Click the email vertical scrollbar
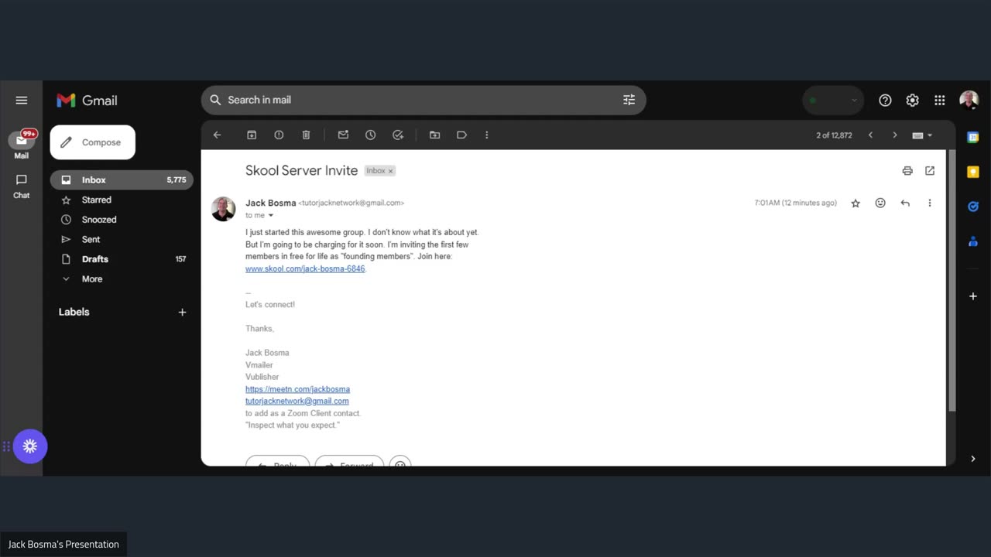 click(x=952, y=280)
